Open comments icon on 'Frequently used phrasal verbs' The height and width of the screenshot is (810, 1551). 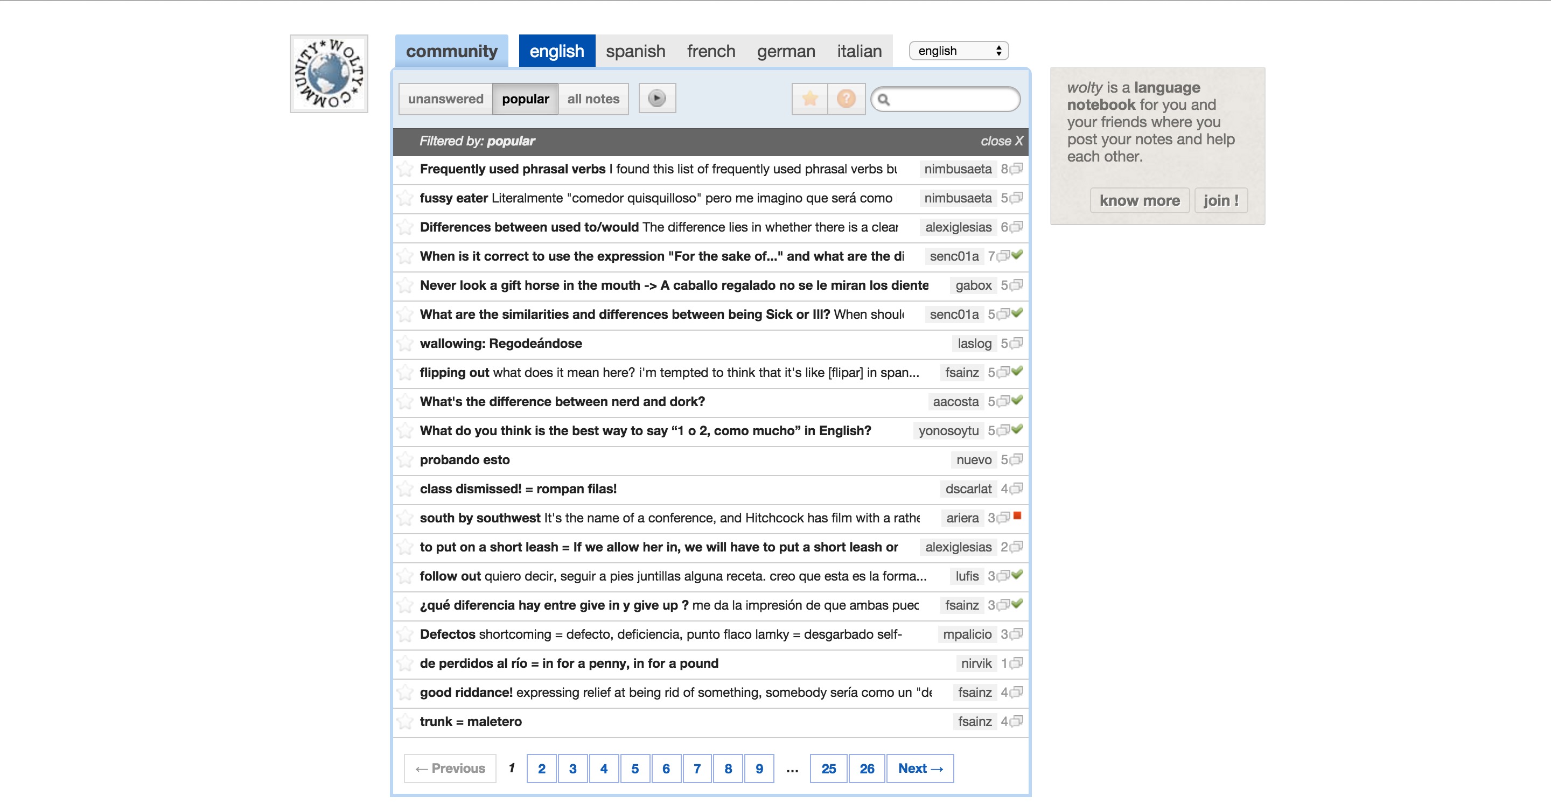1016,169
